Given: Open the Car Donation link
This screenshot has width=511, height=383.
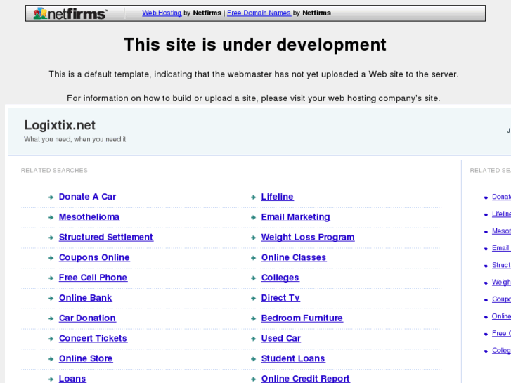Looking at the screenshot, I should (87, 318).
